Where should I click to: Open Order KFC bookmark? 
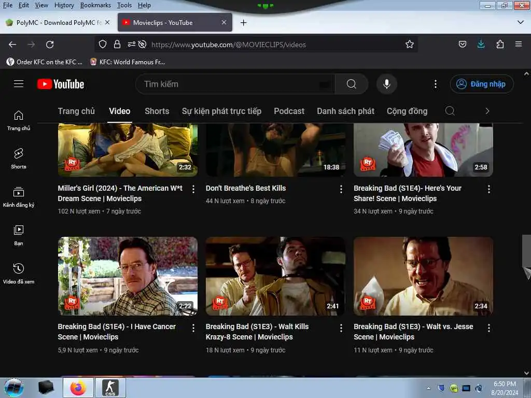tap(45, 62)
